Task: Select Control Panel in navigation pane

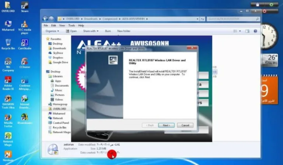Action: pyautogui.click(x=59, y=123)
